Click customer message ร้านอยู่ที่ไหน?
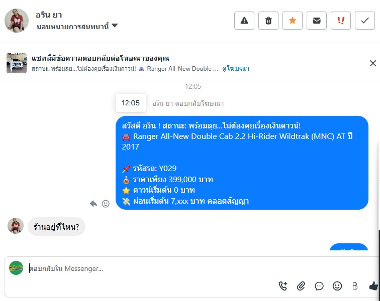 pyautogui.click(x=56, y=227)
